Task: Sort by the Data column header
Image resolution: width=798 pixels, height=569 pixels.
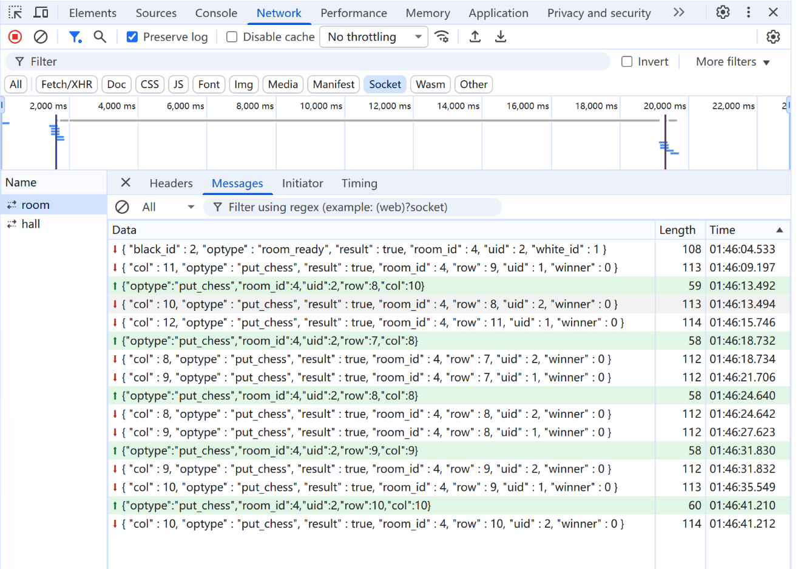Action: [382, 230]
